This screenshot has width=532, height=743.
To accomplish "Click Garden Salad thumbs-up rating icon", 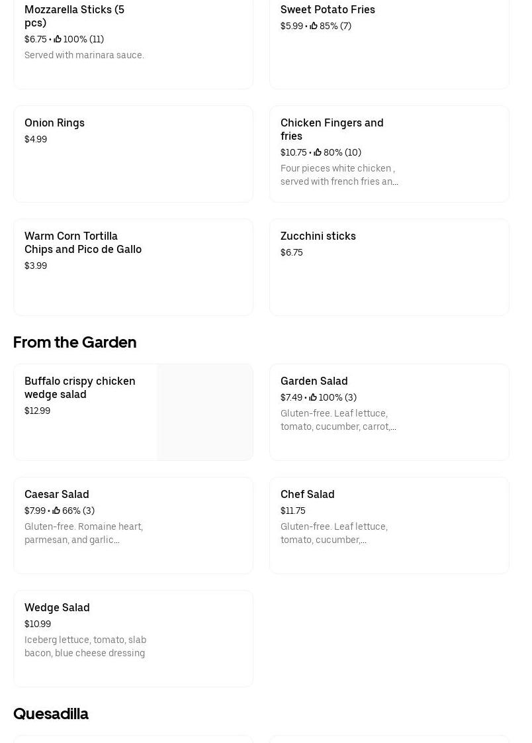I will click(x=313, y=397).
